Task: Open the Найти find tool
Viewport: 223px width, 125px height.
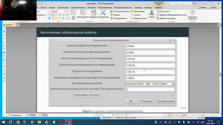Action: tap(202, 8)
